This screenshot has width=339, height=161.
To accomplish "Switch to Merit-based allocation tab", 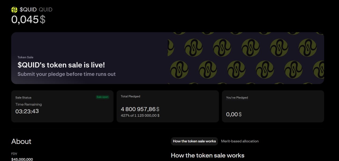I will point(240,141).
